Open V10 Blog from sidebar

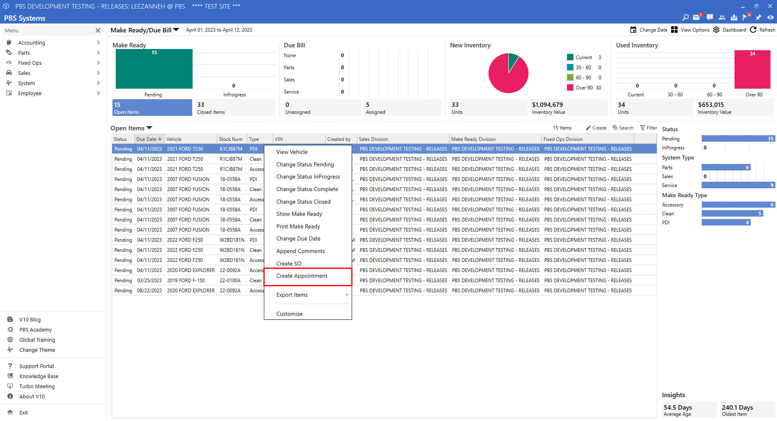coord(30,319)
